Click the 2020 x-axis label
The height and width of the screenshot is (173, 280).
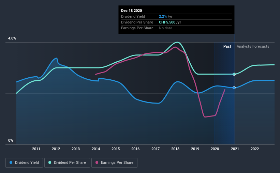[215, 149]
